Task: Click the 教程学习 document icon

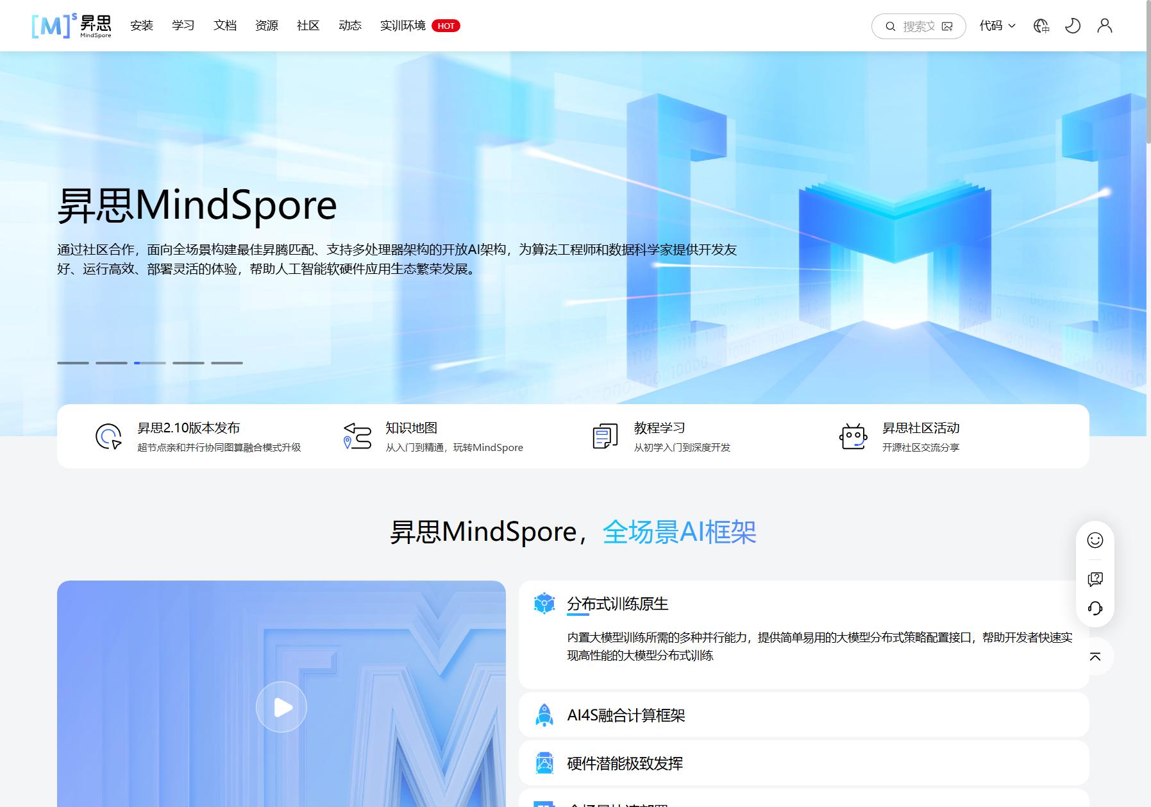Action: (x=605, y=436)
